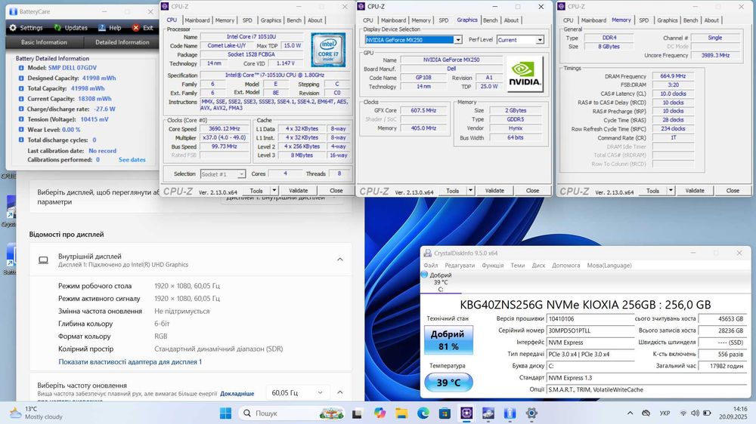Open Функція menu in CrystalDiskInfo
This screenshot has width=756, height=424.
[x=492, y=265]
